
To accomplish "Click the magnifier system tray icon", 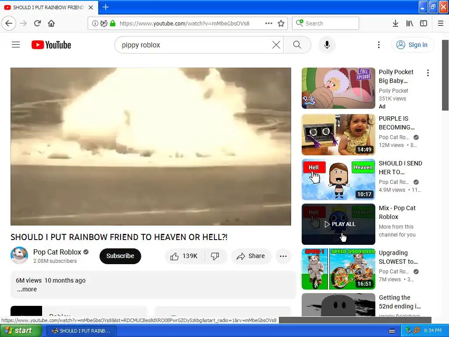I will [x=417, y=330].
